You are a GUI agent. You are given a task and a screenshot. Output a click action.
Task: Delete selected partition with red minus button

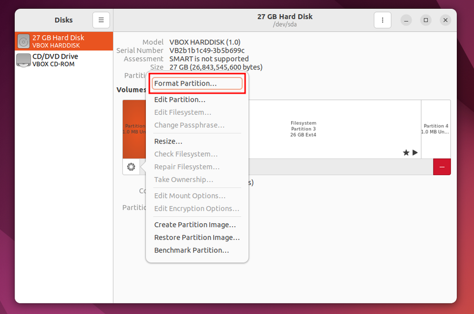click(x=442, y=166)
